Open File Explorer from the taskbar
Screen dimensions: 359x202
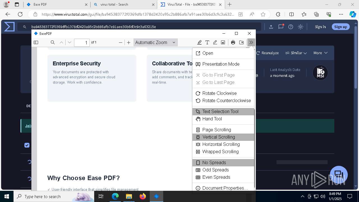(129, 196)
